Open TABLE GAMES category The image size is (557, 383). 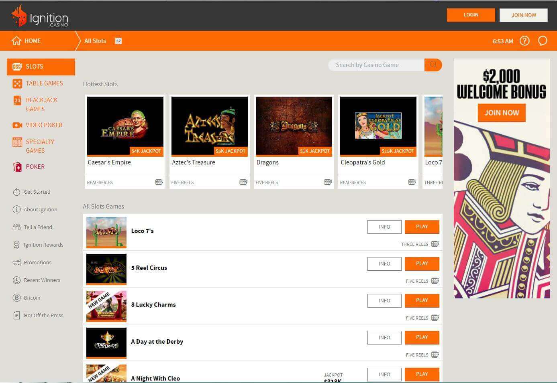(45, 83)
